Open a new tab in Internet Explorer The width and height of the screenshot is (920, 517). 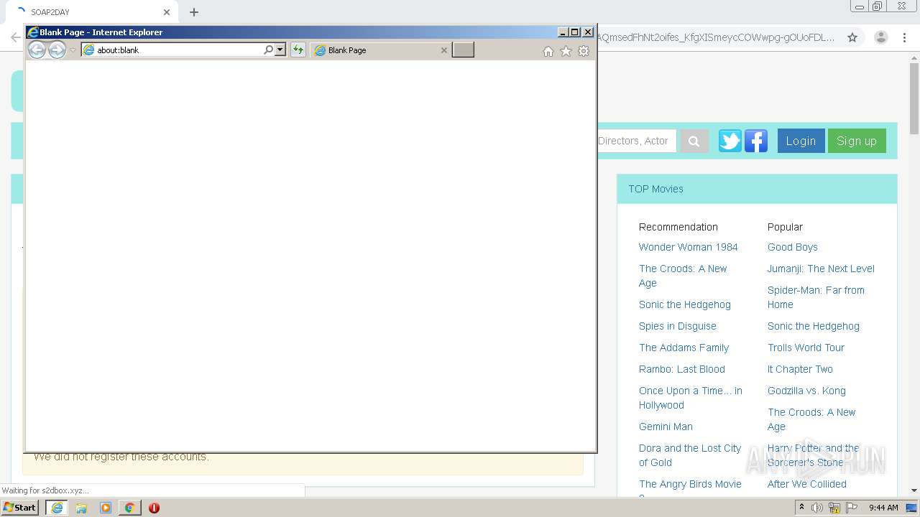click(x=463, y=50)
